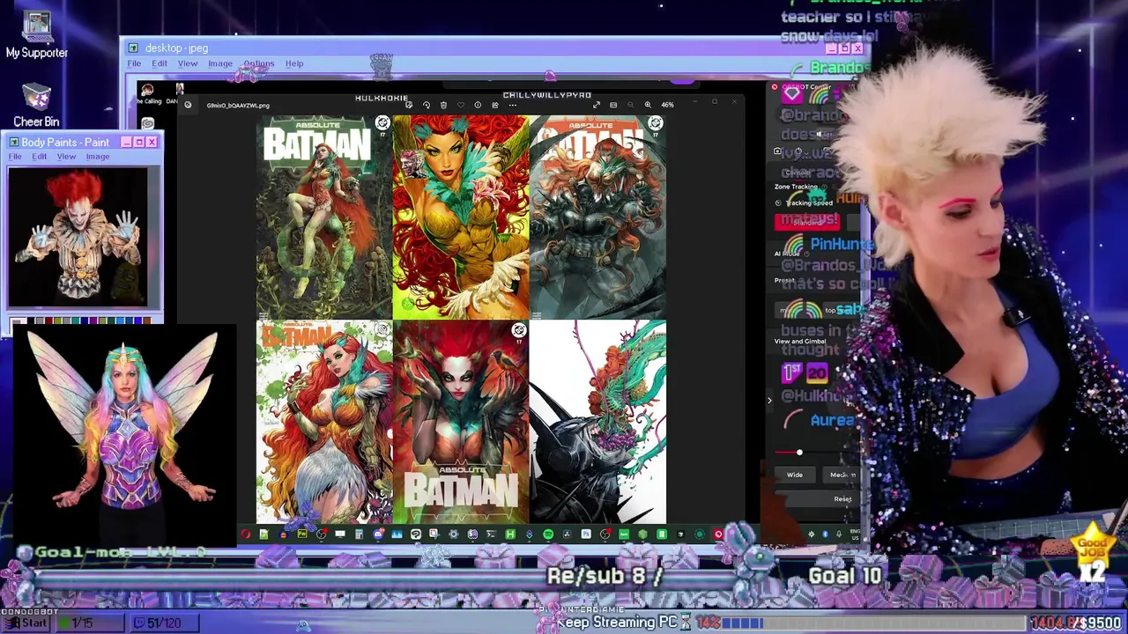The image size is (1128, 634).
Task: Open the Edit menu in desktop - jpeg window
Action: coord(160,63)
